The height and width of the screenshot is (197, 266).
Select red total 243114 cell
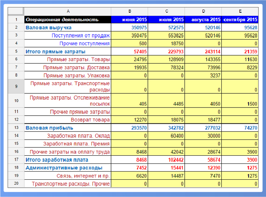pos(203,52)
